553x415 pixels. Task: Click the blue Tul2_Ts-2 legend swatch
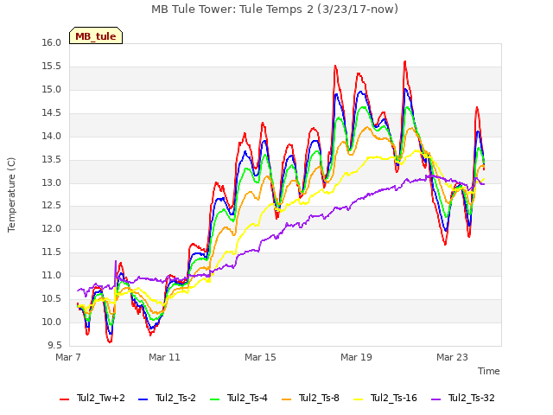click(143, 399)
